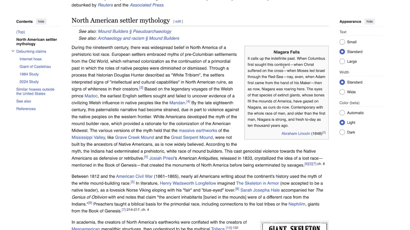Jump to References in contents

pos(26,109)
